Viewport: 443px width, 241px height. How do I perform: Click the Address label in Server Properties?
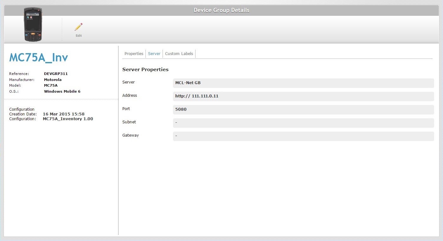coord(130,96)
